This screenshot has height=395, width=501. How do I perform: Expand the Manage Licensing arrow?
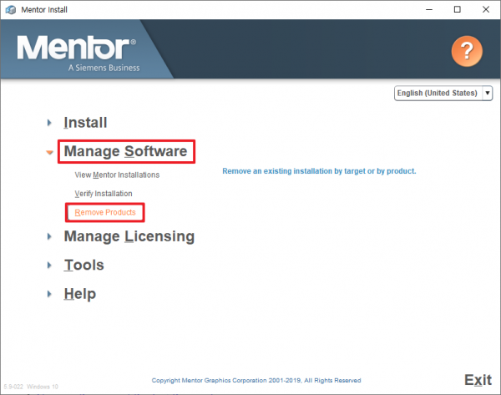point(50,236)
